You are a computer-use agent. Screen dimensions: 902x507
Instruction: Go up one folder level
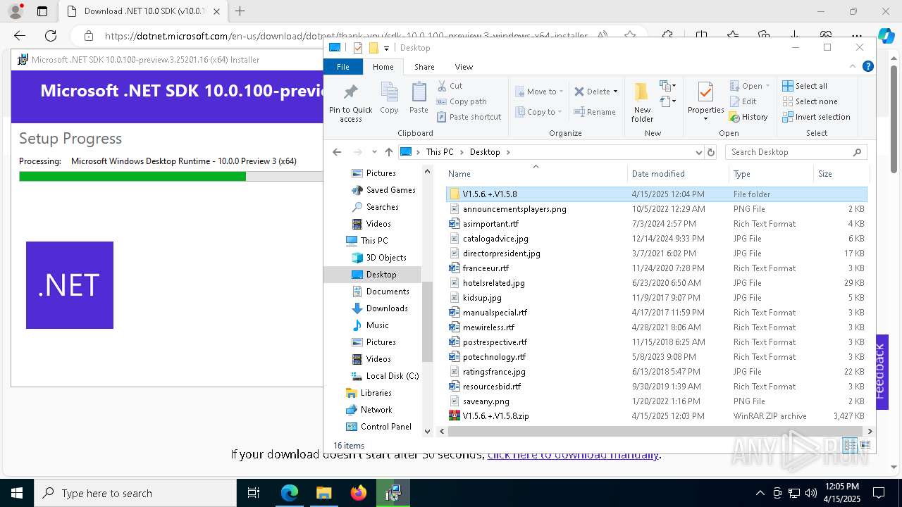point(388,152)
